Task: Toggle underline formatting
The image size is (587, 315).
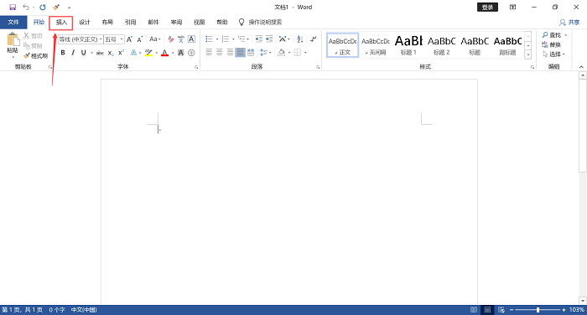Action: pyautogui.click(x=83, y=53)
